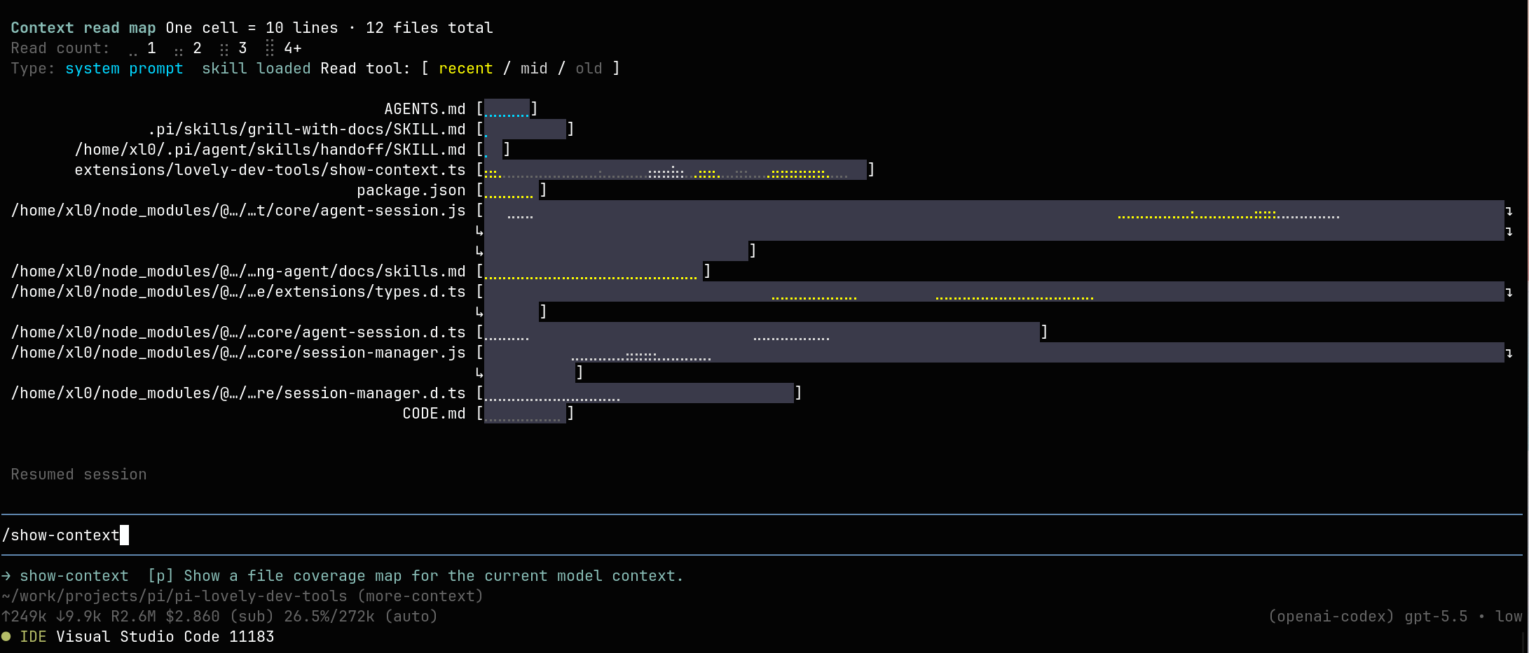Click the '4+' read count legend

click(284, 48)
